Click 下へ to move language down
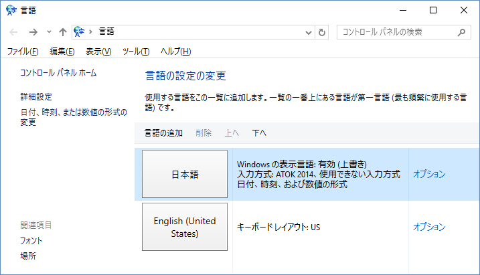 coord(259,133)
